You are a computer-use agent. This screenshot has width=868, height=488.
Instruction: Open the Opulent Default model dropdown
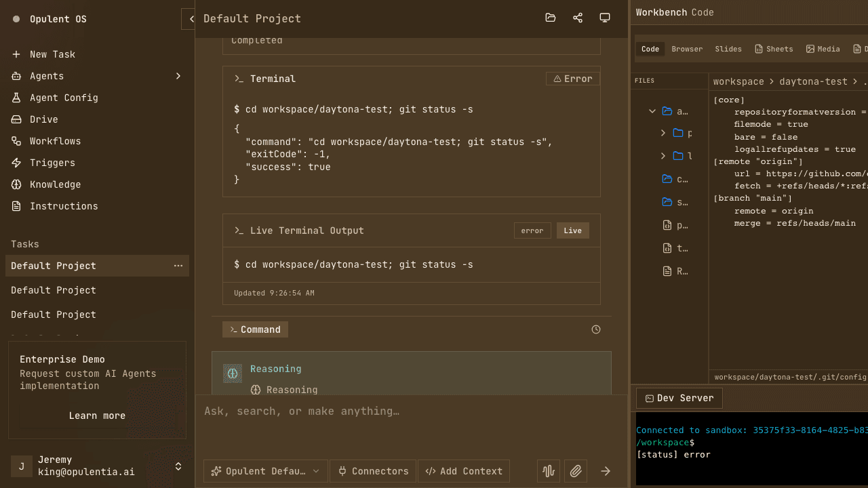click(x=265, y=470)
